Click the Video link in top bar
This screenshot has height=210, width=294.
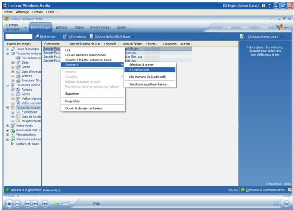click(264, 28)
